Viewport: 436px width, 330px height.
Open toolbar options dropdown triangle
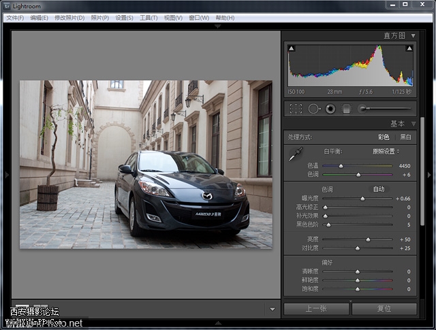pyautogui.click(x=272, y=309)
